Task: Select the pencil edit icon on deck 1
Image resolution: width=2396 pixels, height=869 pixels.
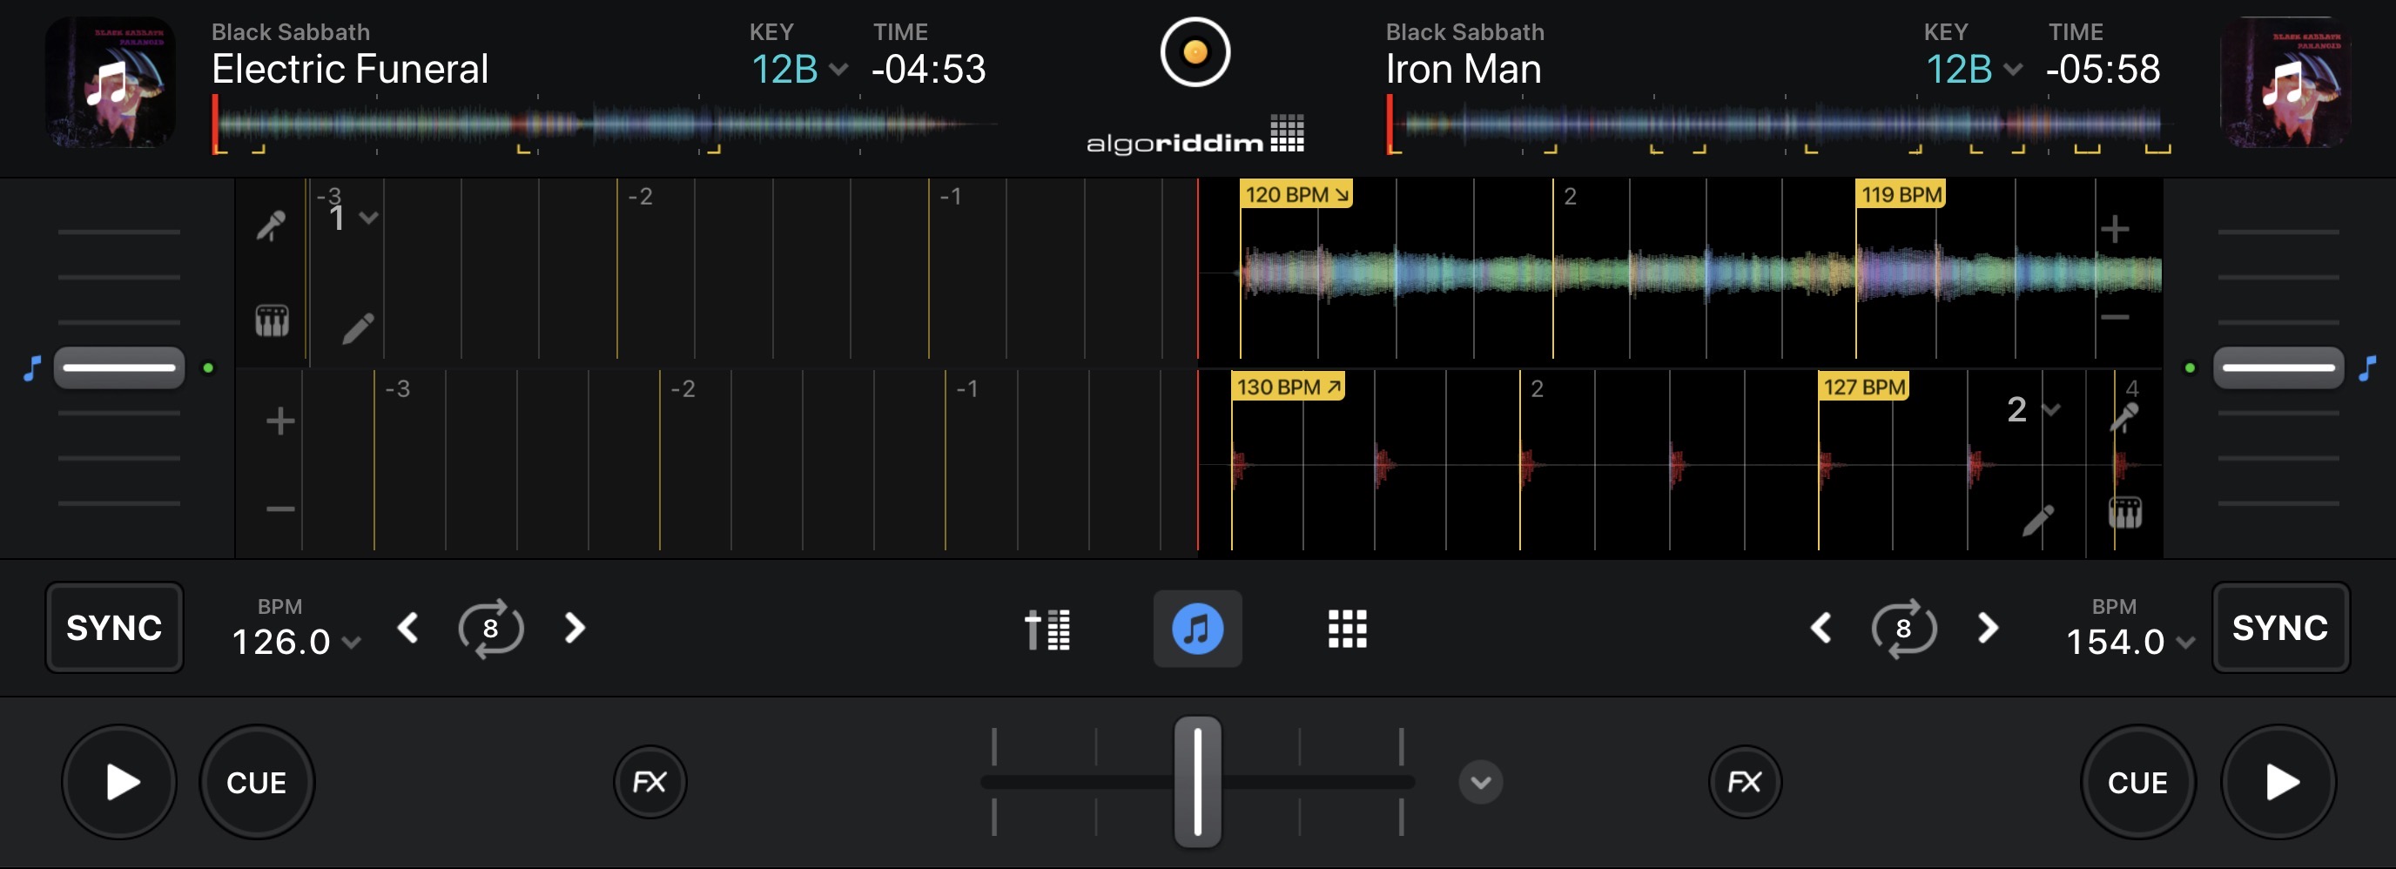Action: 358,327
